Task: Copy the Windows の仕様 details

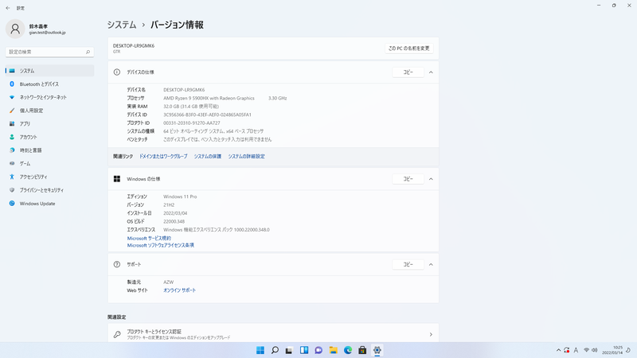Action: coord(408,179)
